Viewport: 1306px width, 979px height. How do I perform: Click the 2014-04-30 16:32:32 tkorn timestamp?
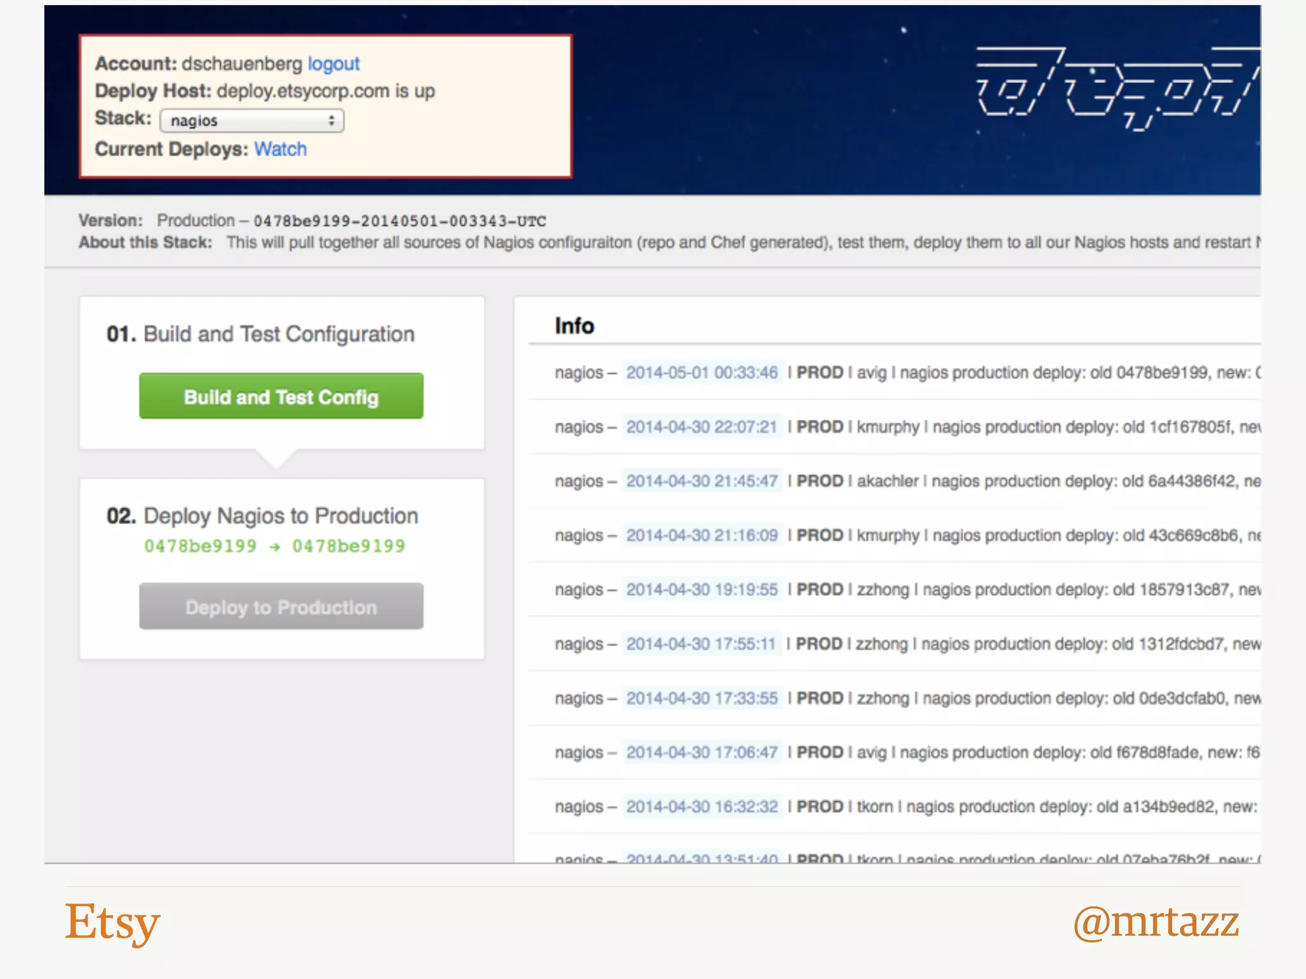pos(701,806)
